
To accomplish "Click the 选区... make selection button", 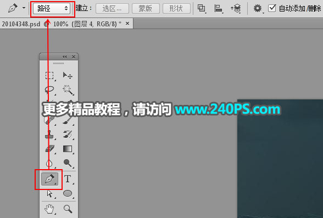I will click(112, 8).
